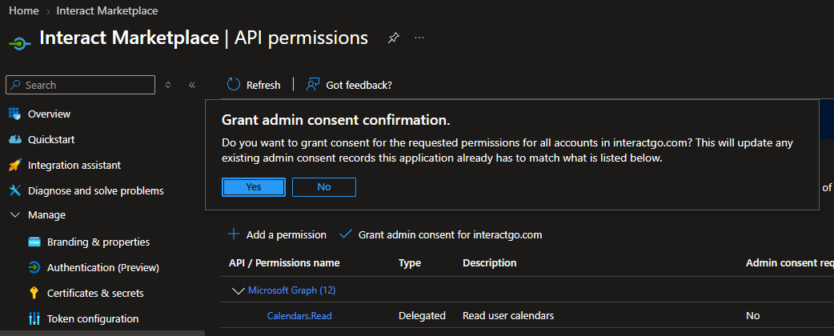The width and height of the screenshot is (834, 336).
Task: Click the Refresh button label
Action: tap(263, 85)
